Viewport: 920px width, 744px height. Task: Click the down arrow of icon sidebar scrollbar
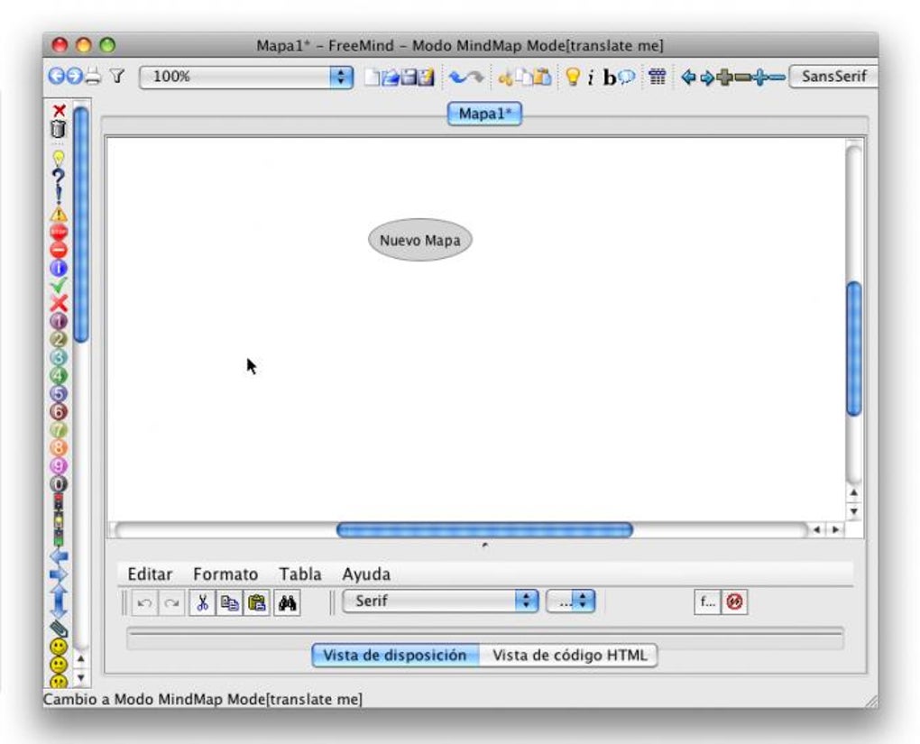tap(81, 677)
